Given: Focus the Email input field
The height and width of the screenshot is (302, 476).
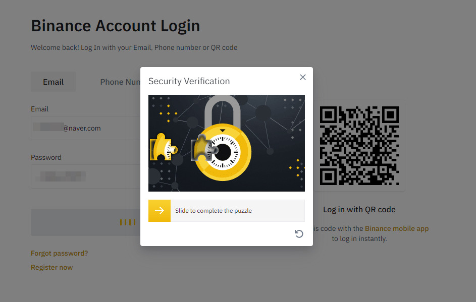Looking at the screenshot, I should [86, 128].
